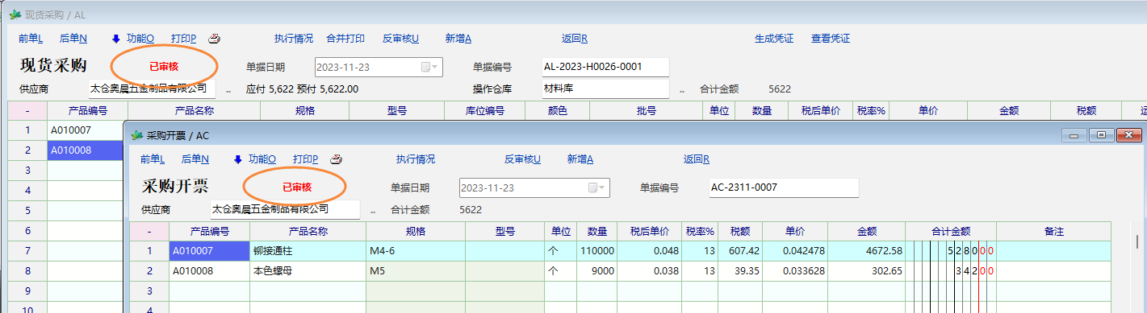
Task: Maximize the 采购开票 window
Action: [x=1100, y=135]
